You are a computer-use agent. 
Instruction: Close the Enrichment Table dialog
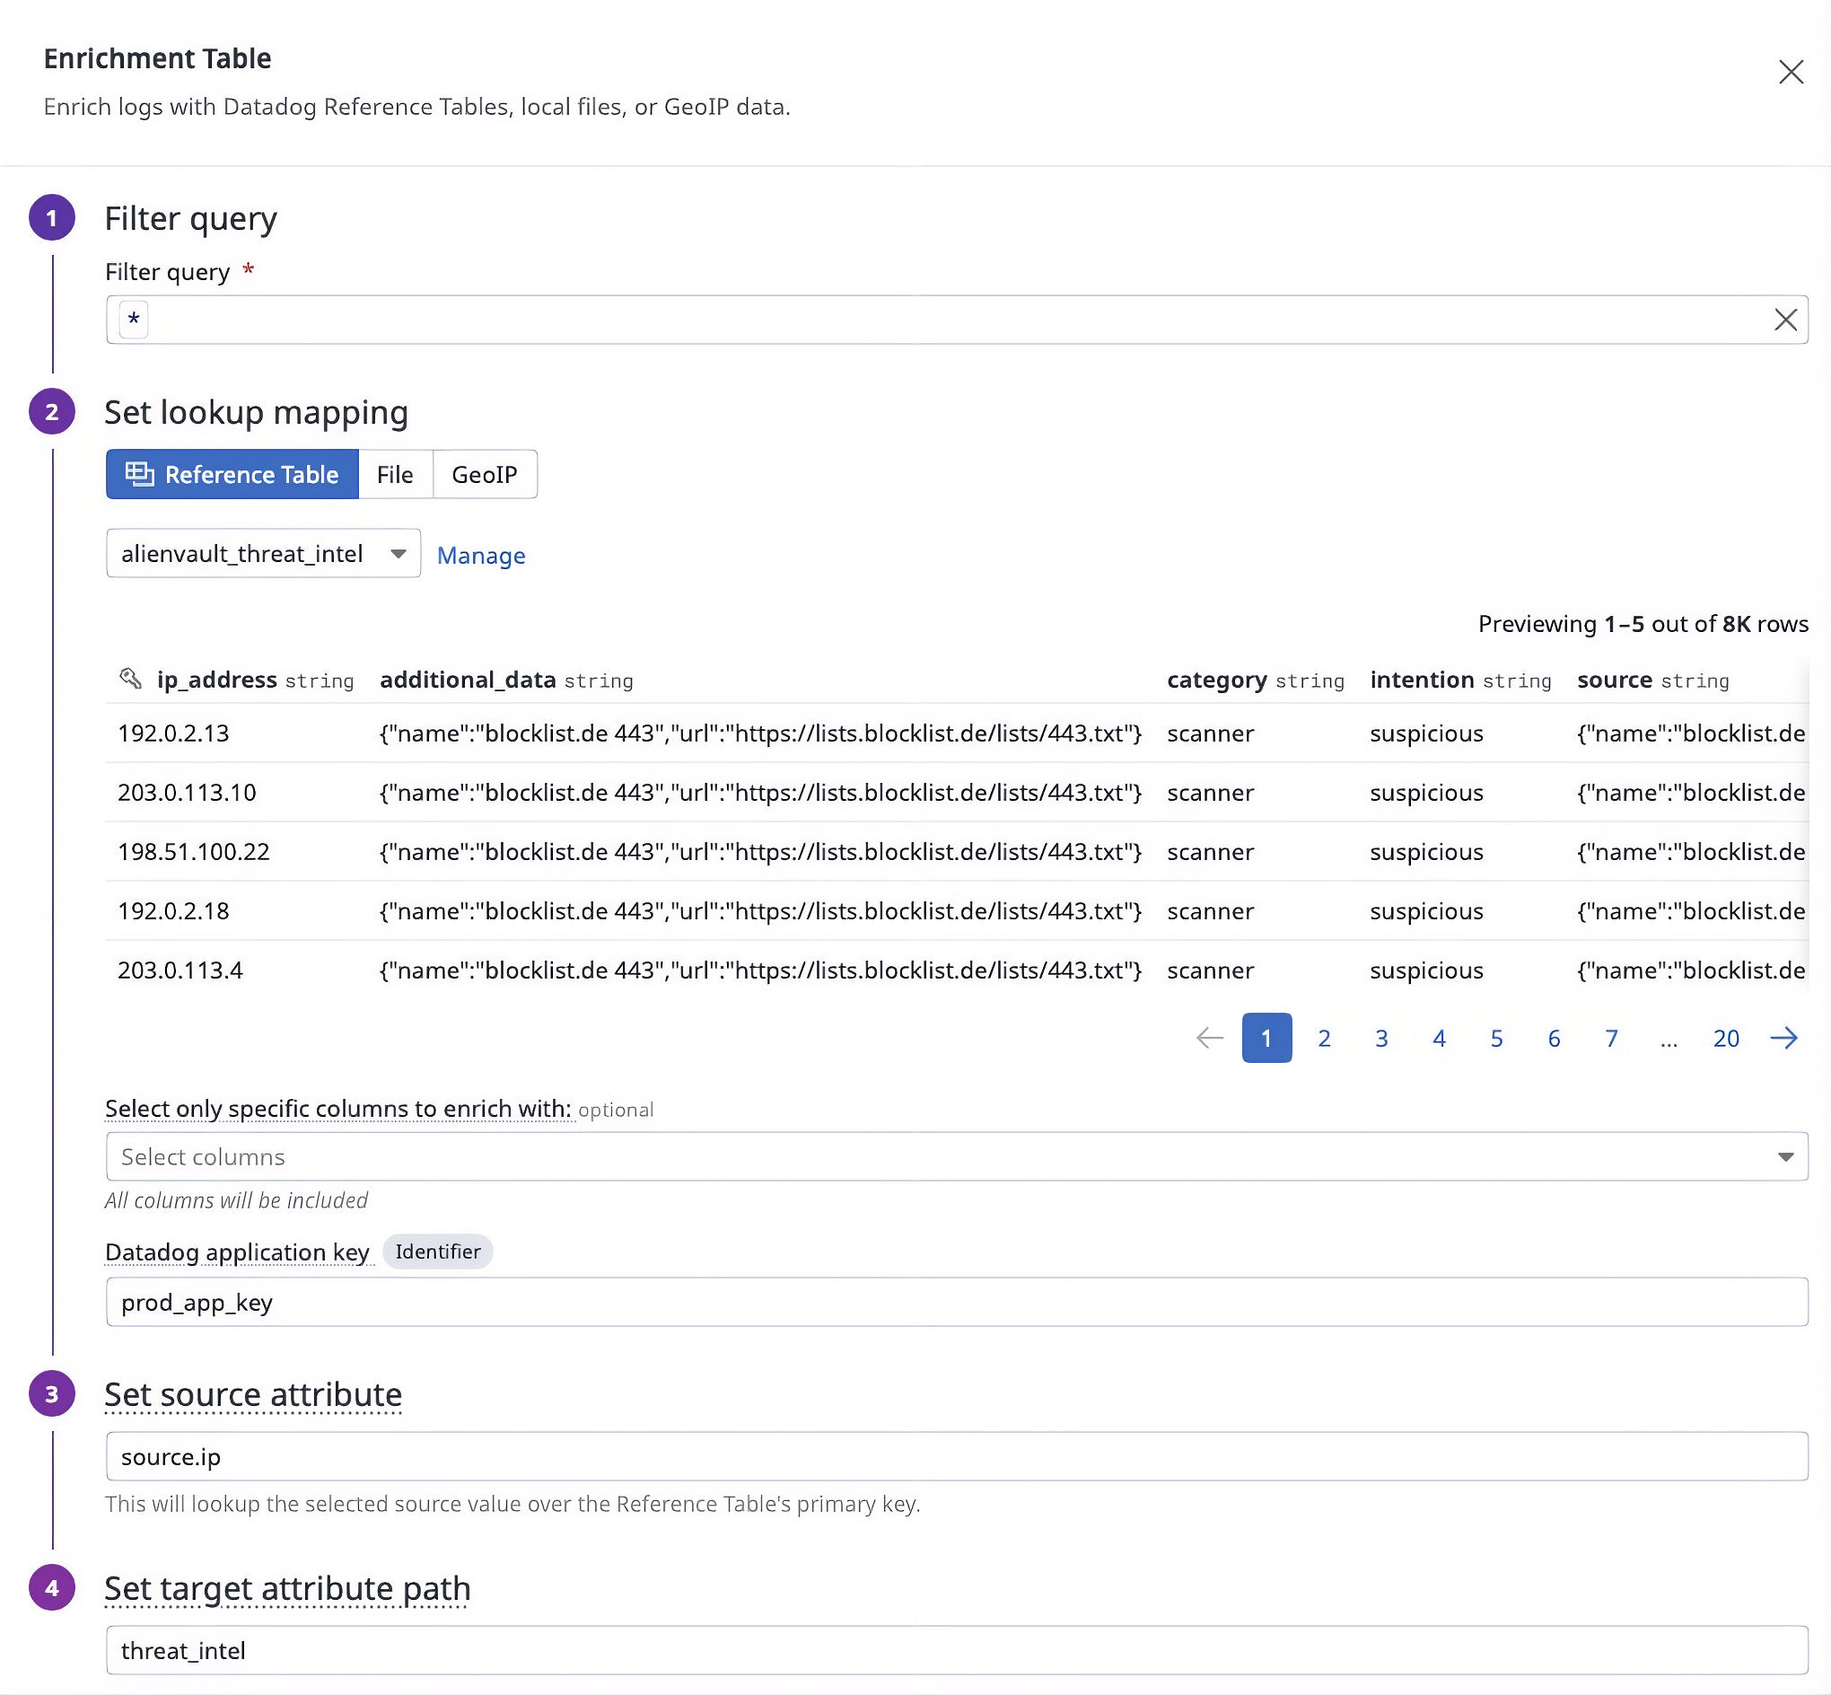[1790, 72]
